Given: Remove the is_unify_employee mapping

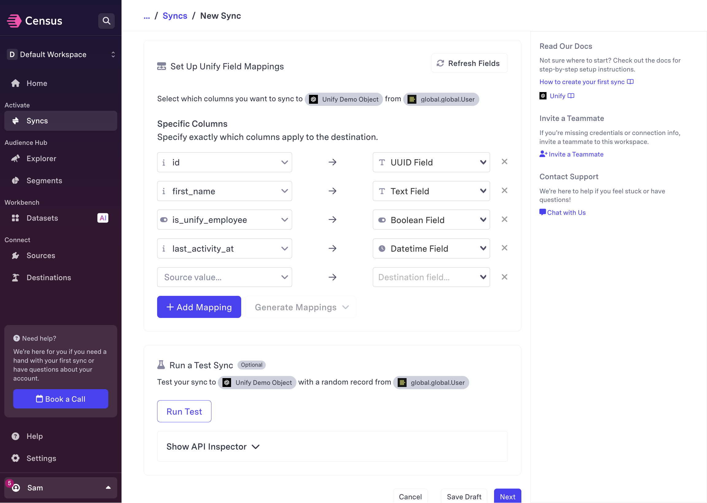Looking at the screenshot, I should [504, 219].
